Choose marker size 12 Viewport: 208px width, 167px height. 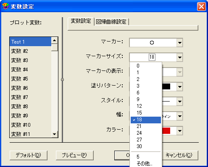click(x=146, y=106)
